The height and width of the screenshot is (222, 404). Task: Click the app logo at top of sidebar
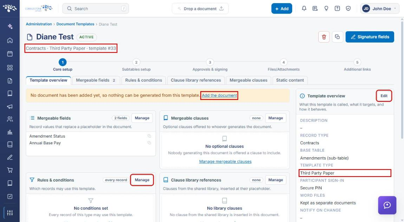[10, 8]
